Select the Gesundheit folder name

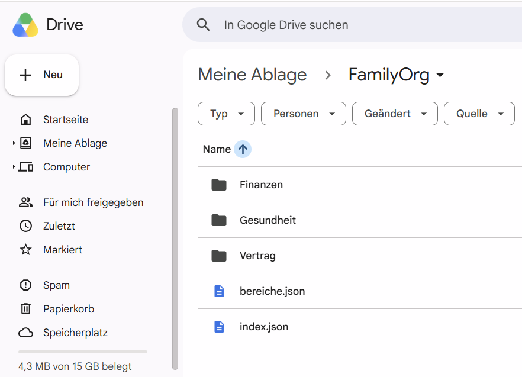(x=268, y=220)
